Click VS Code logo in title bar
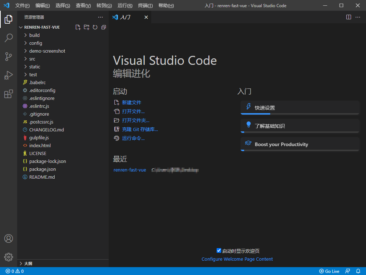366x275 pixels. pos(6,5)
